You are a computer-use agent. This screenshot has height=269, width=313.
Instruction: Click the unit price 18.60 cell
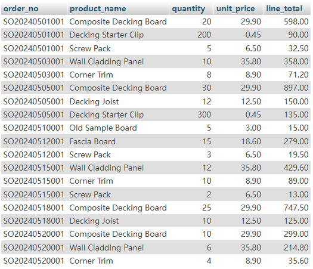(x=251, y=141)
